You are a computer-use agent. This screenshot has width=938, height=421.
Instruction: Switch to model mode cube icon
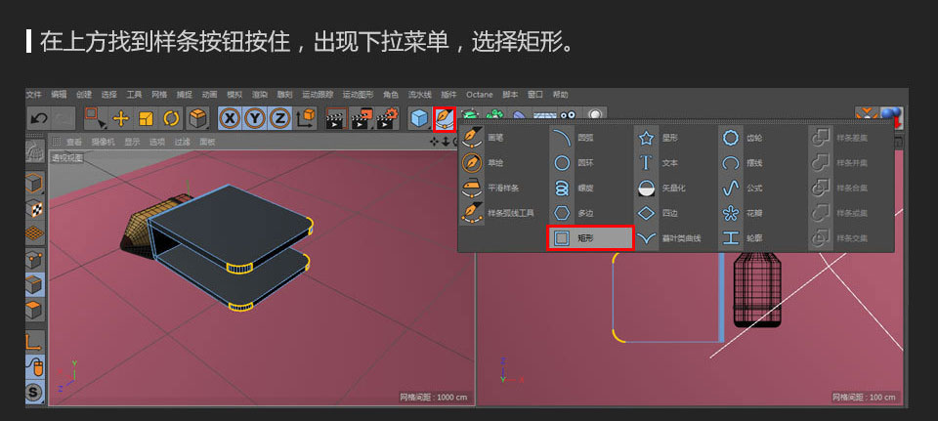35,183
